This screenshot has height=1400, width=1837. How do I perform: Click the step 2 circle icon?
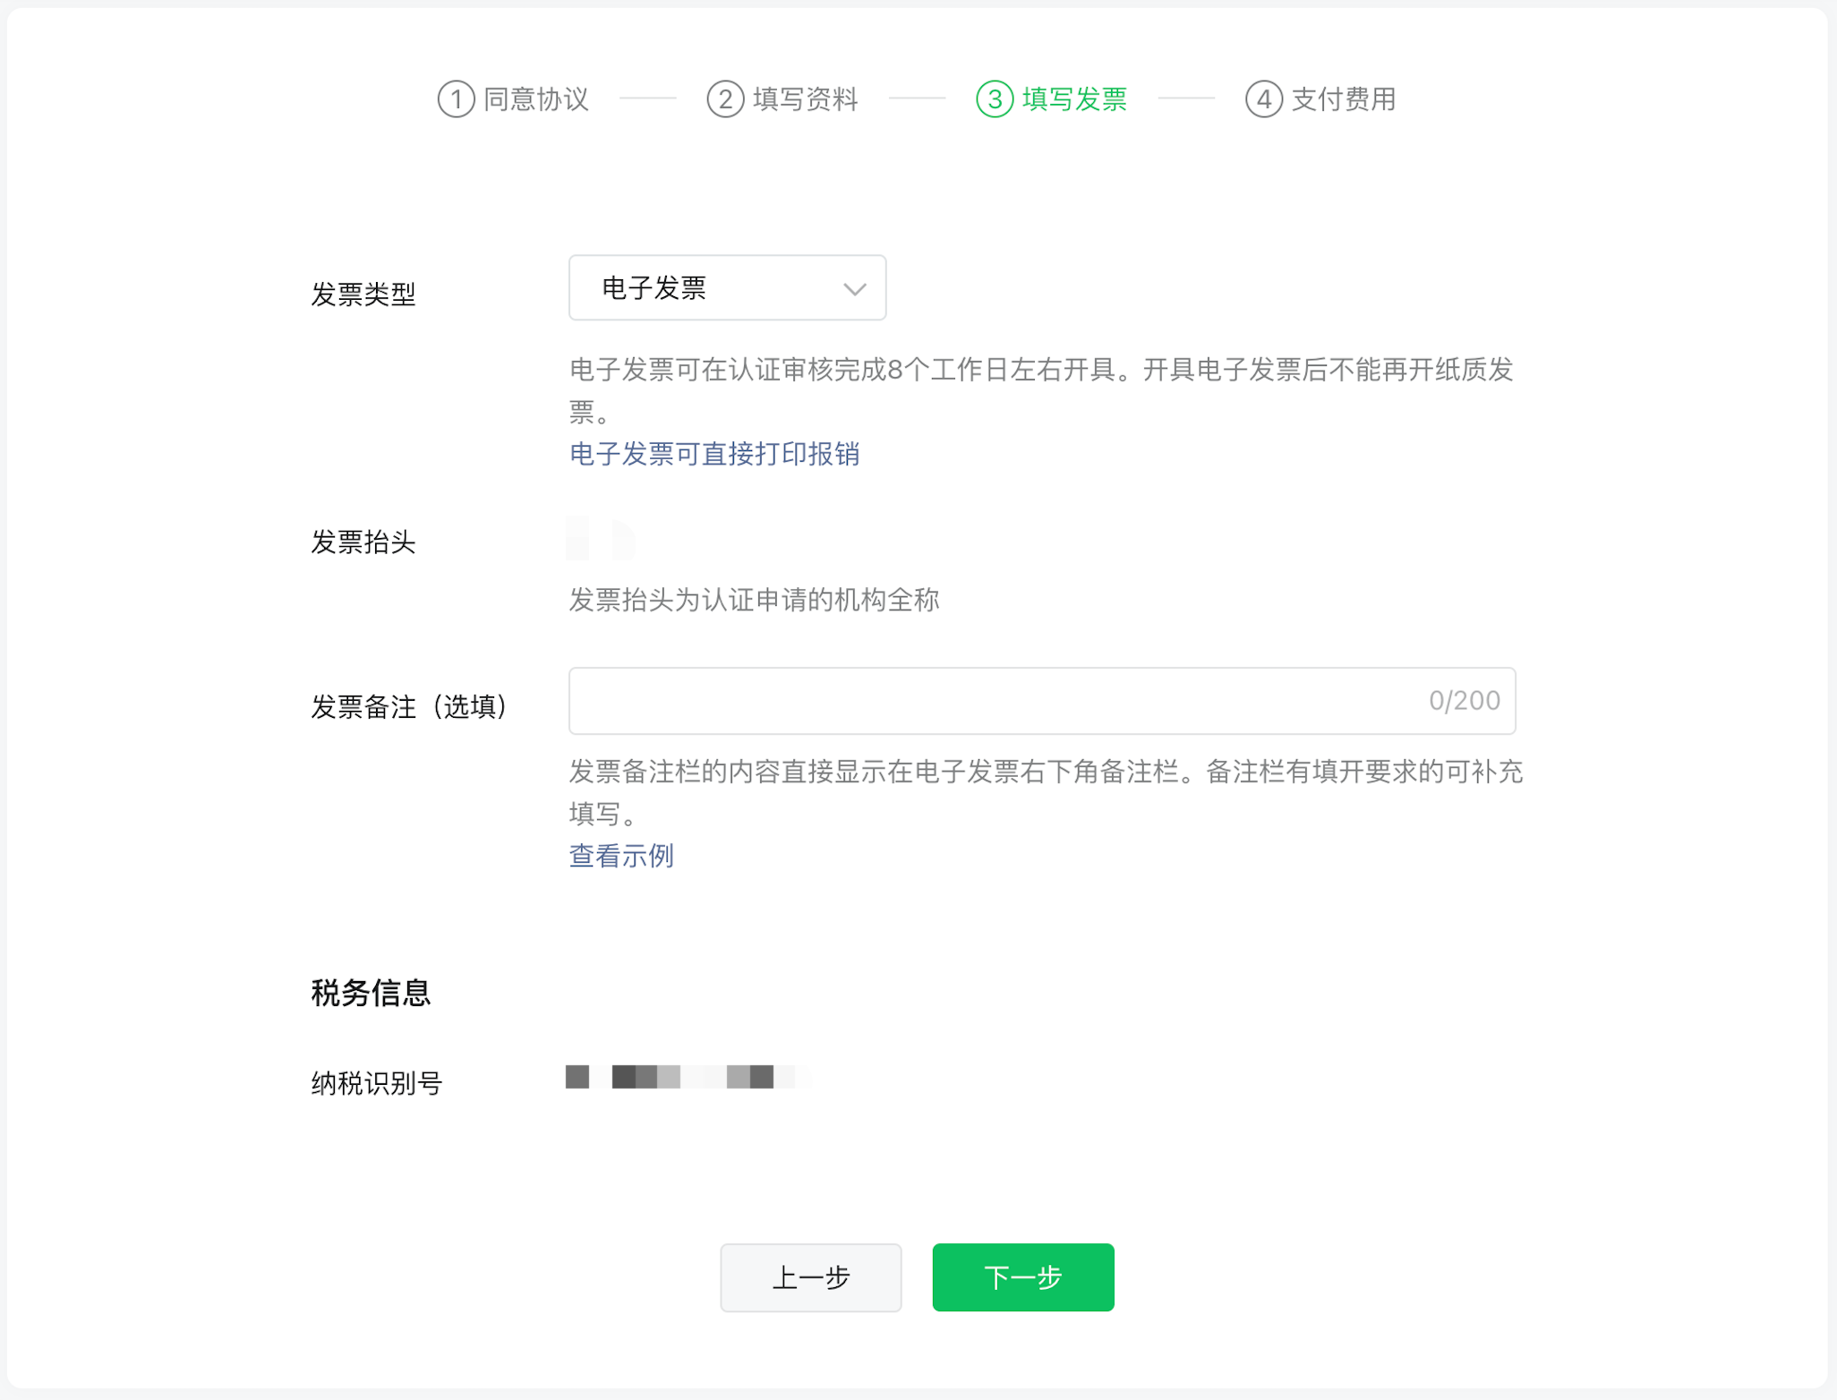(x=725, y=99)
